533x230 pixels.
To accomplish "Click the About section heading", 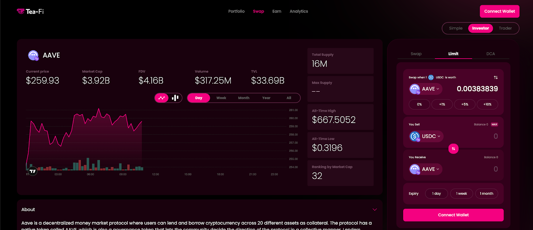I will [28, 210].
